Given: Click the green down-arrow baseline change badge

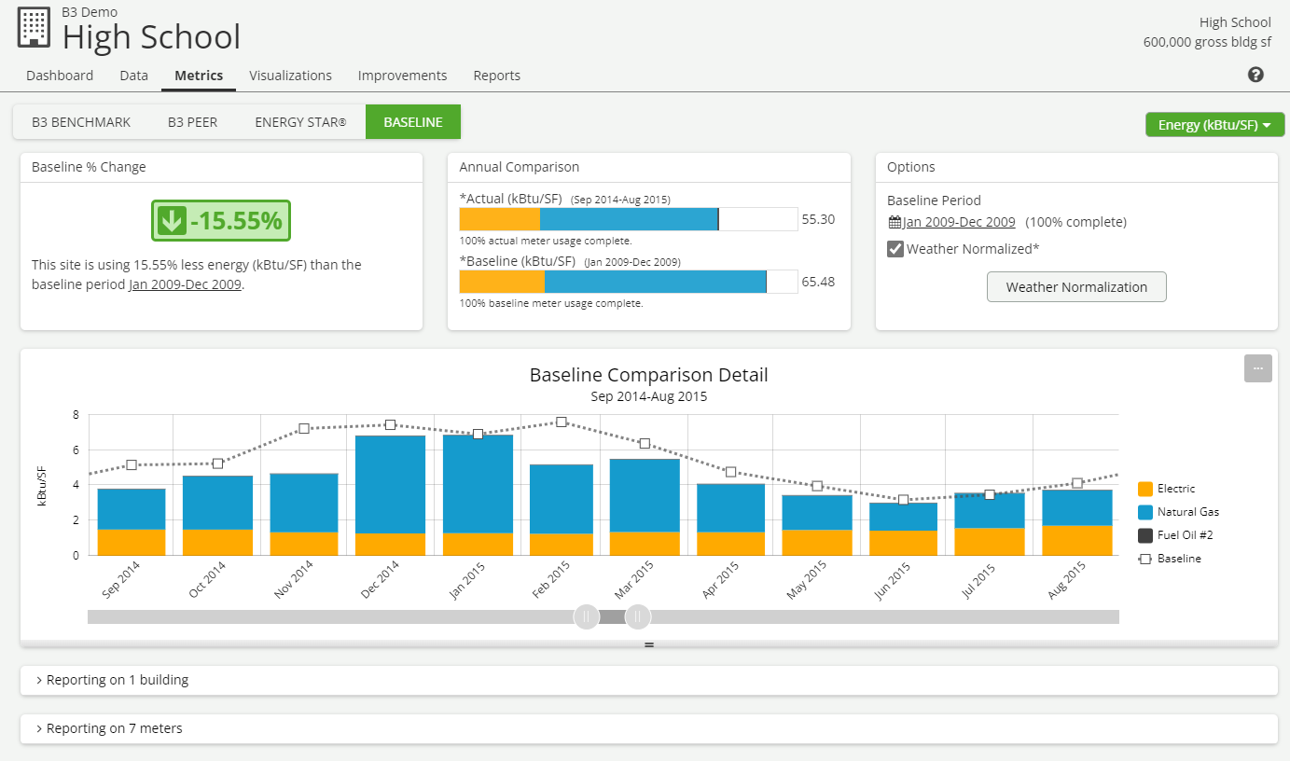Looking at the screenshot, I should click(221, 221).
